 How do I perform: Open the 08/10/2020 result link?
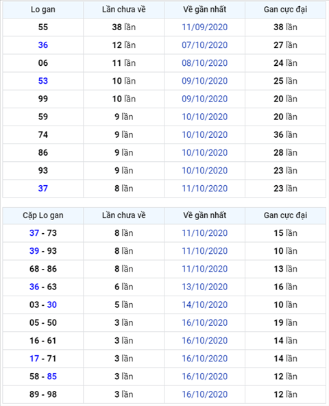(204, 63)
